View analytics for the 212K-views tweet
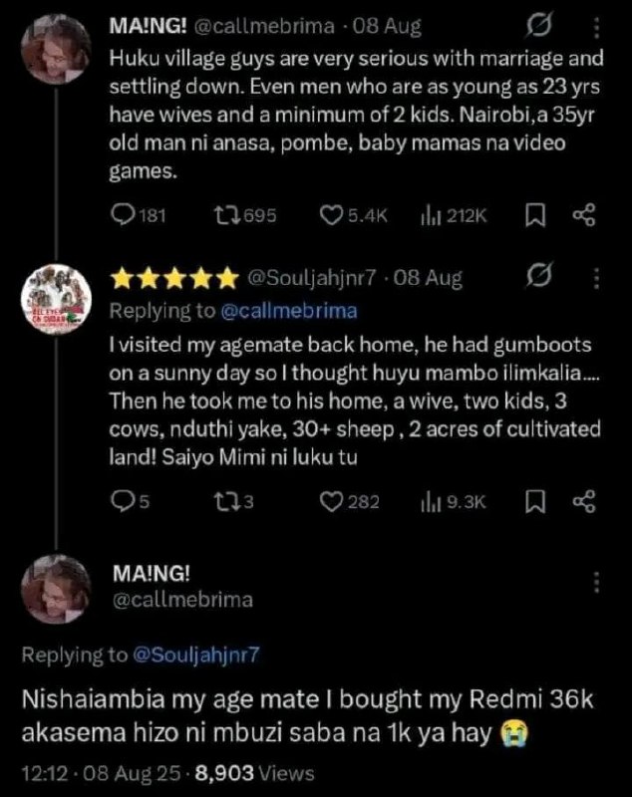This screenshot has width=632, height=797. [x=454, y=216]
